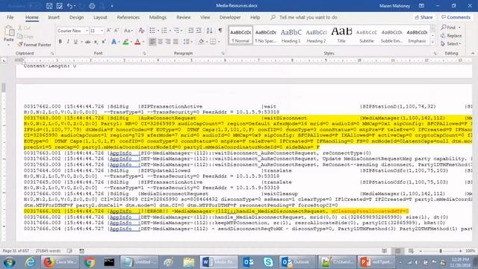Viewport: 478px width, 269px height.
Task: Adjust the zoom slider in status bar
Action: (x=441, y=251)
